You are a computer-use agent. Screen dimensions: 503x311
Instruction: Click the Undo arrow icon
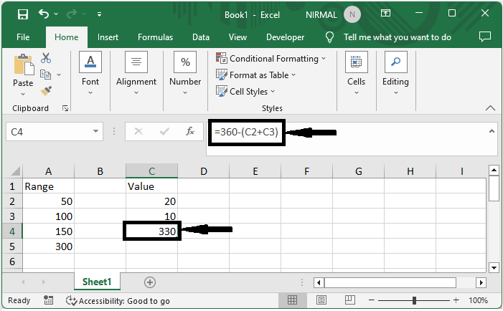44,14
